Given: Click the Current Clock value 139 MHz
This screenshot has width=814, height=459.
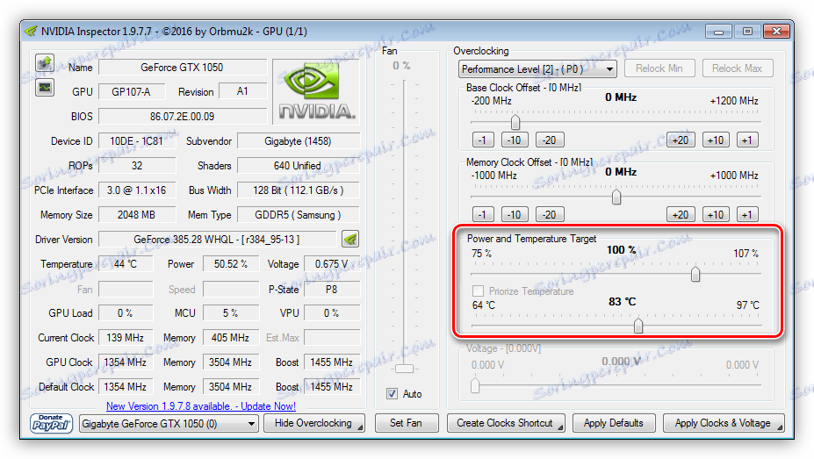Looking at the screenshot, I should coord(126,338).
